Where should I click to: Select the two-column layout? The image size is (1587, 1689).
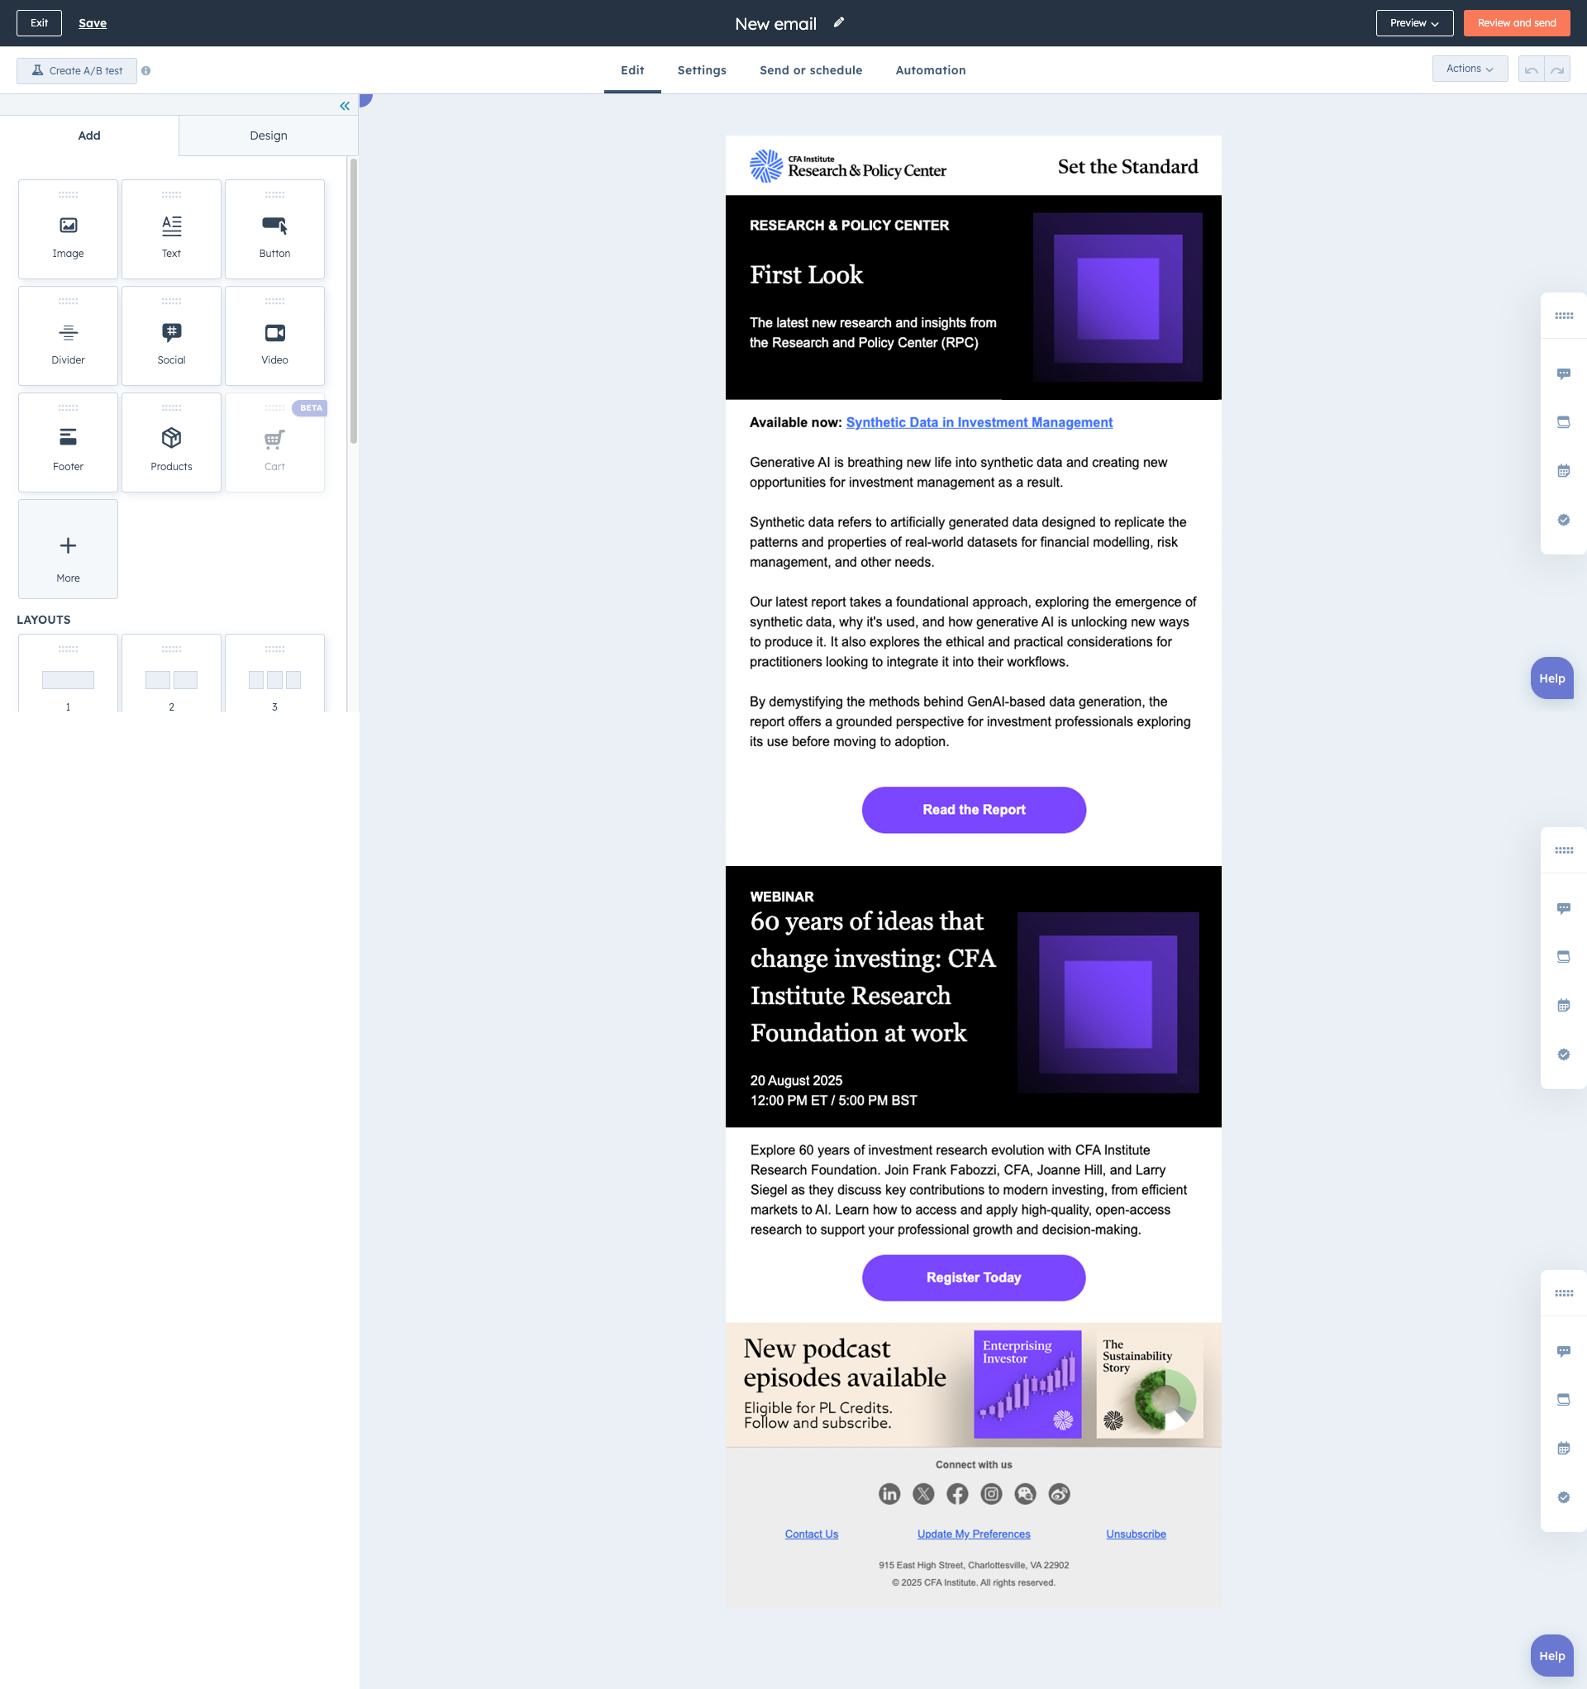coord(171,680)
